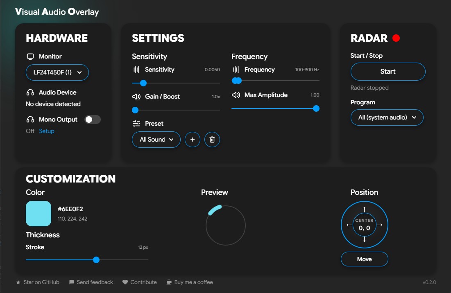Nudge radar position up with arrow

coord(365,210)
